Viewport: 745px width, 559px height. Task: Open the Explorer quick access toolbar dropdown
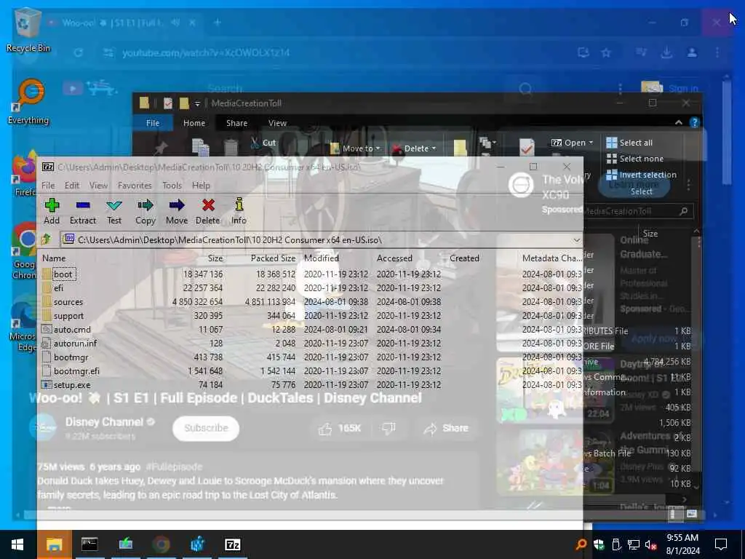click(x=197, y=103)
